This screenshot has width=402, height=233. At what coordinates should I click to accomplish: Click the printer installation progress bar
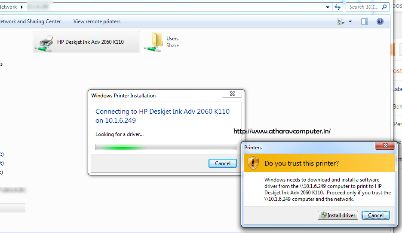166,147
